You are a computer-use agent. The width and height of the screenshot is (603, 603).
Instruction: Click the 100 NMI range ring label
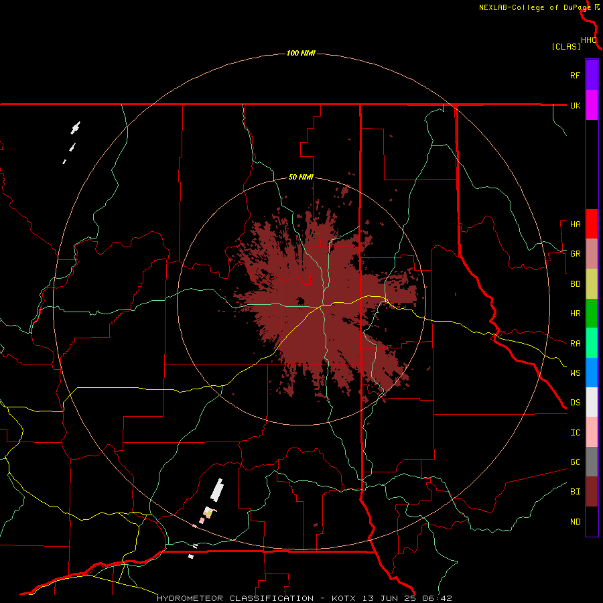click(301, 53)
